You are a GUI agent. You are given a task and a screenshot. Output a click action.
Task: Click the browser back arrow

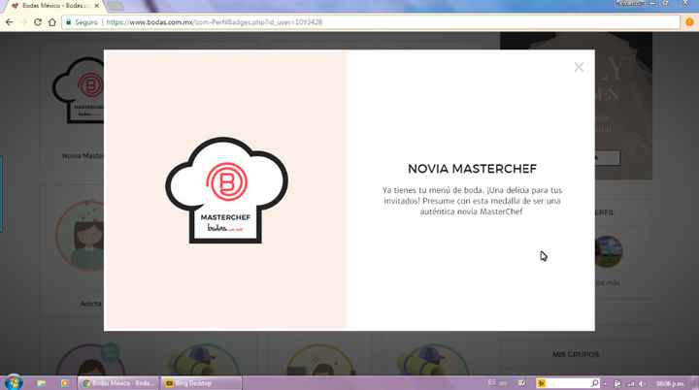pyautogui.click(x=10, y=21)
